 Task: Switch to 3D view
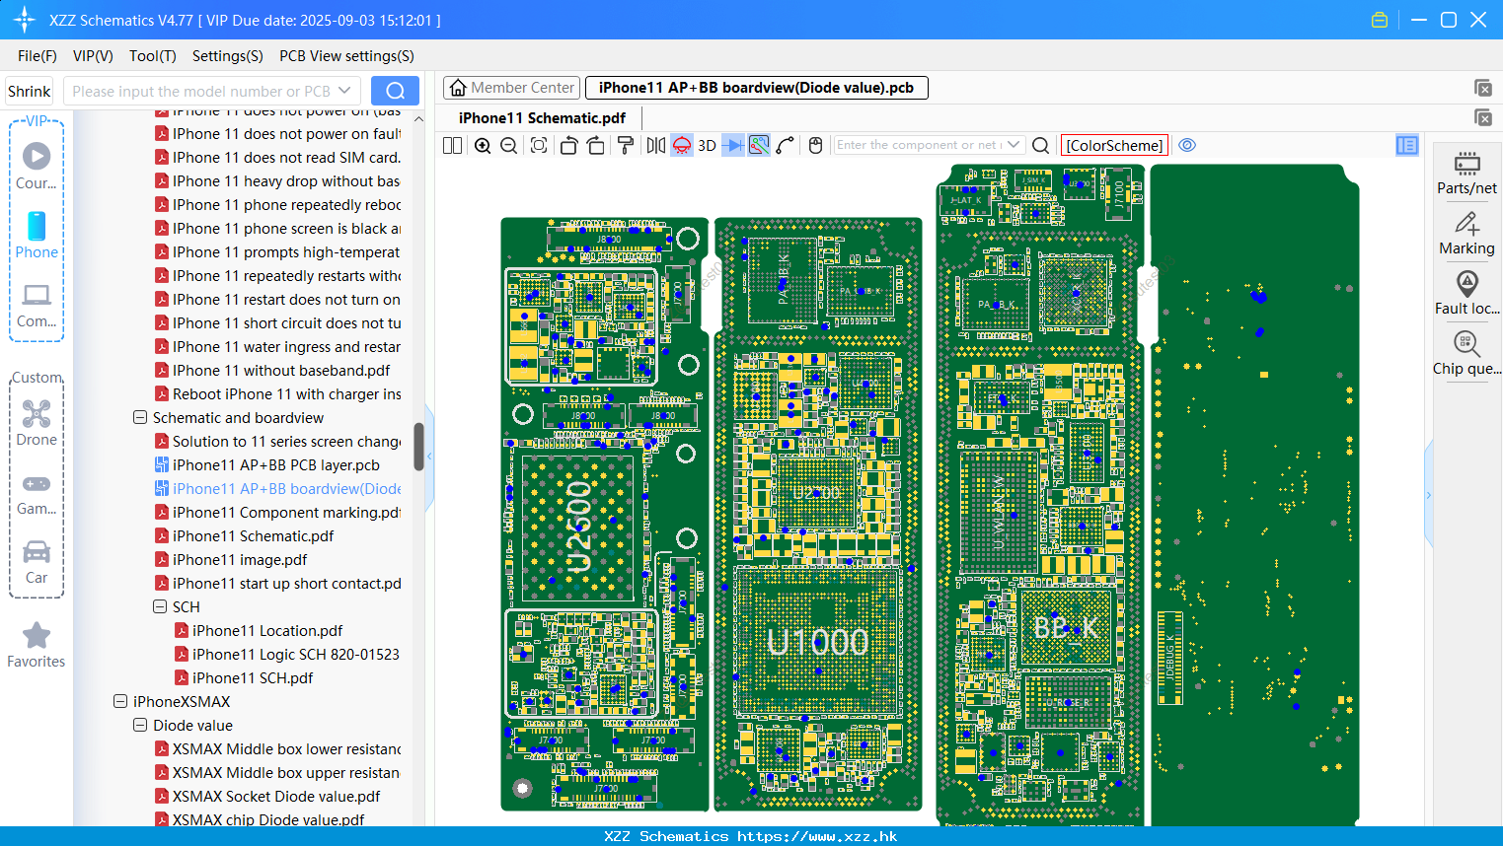707,145
